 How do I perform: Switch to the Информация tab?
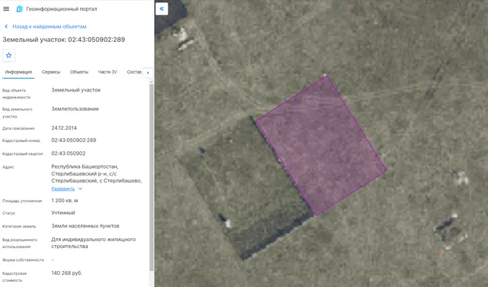pyautogui.click(x=18, y=72)
